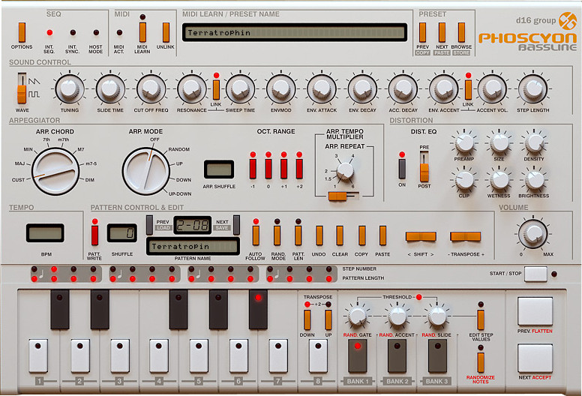The height and width of the screenshot is (396, 582).
Task: Click the BPM tempo display
Action: pos(45,232)
